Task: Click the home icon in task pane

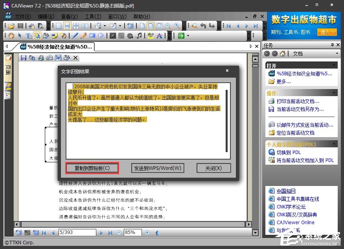Action: [x=283, y=54]
